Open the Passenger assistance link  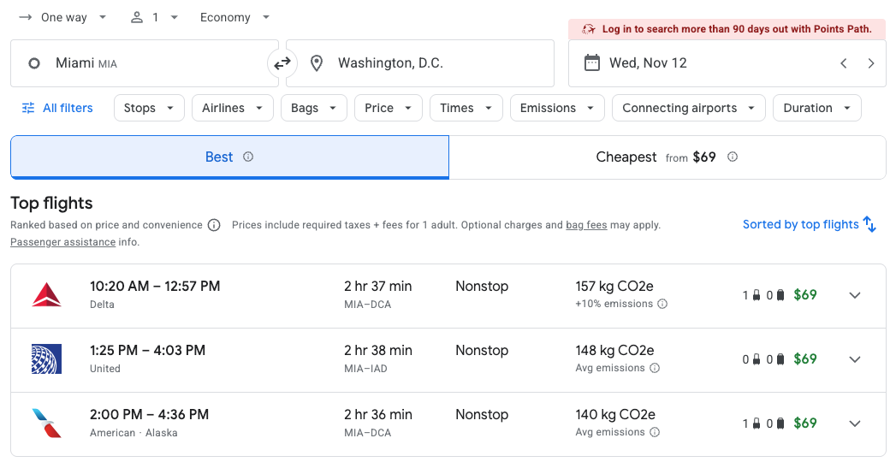click(62, 242)
